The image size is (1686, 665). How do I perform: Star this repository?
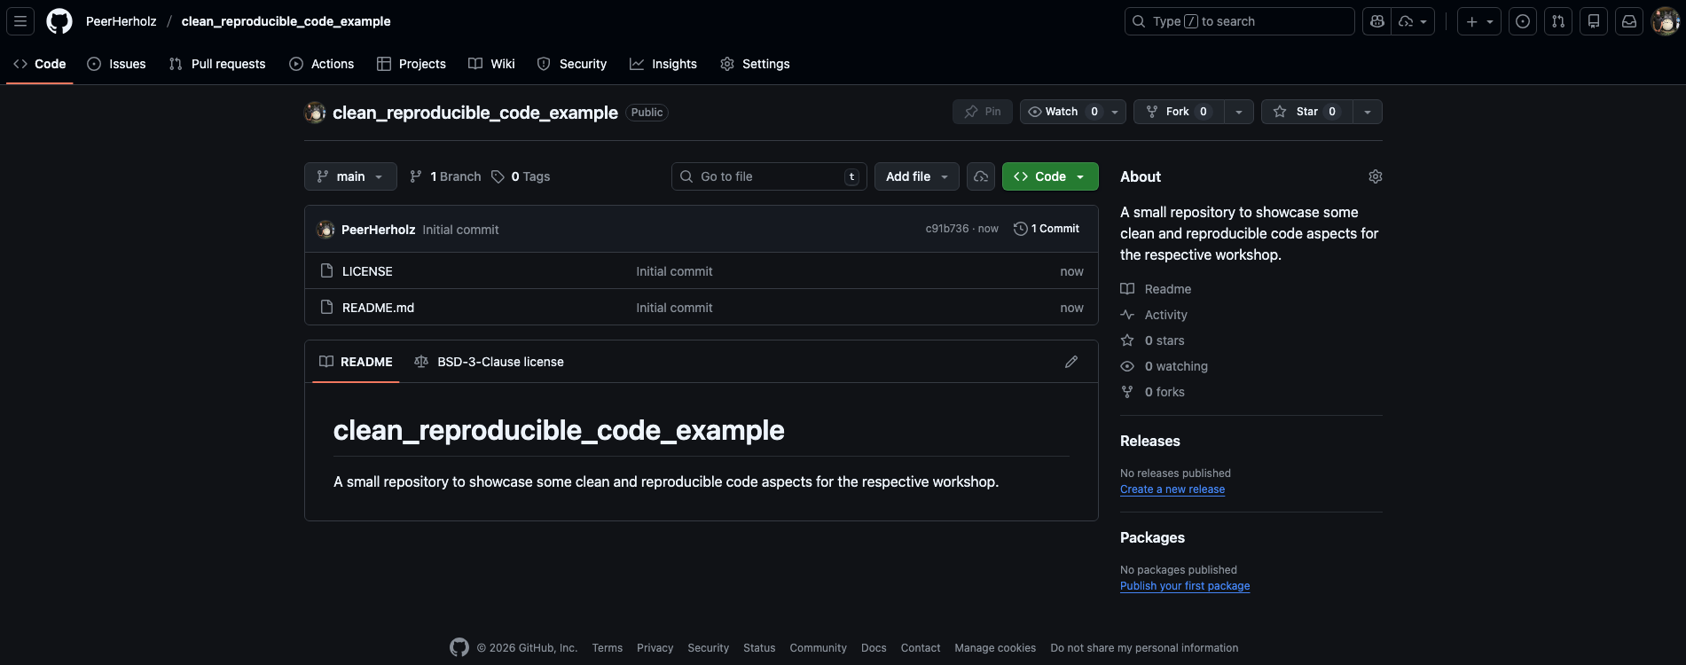coord(1306,112)
